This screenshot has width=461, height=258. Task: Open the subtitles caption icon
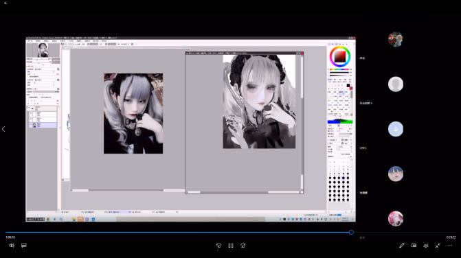point(24,246)
